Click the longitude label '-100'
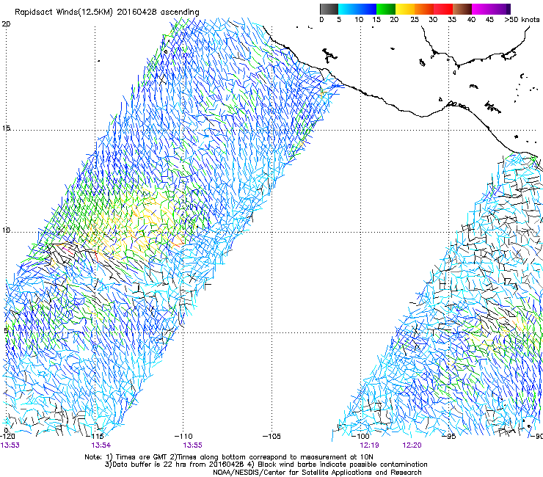The height and width of the screenshot is (477, 543). point(360,436)
